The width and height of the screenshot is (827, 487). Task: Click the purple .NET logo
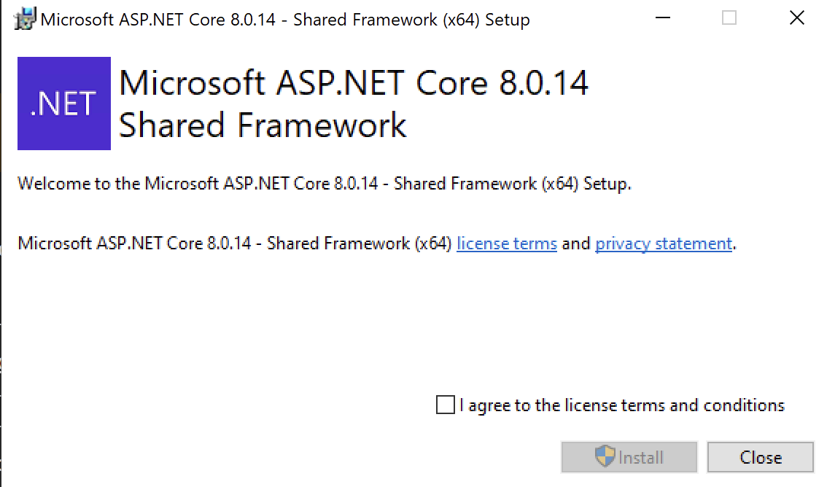pos(64,104)
